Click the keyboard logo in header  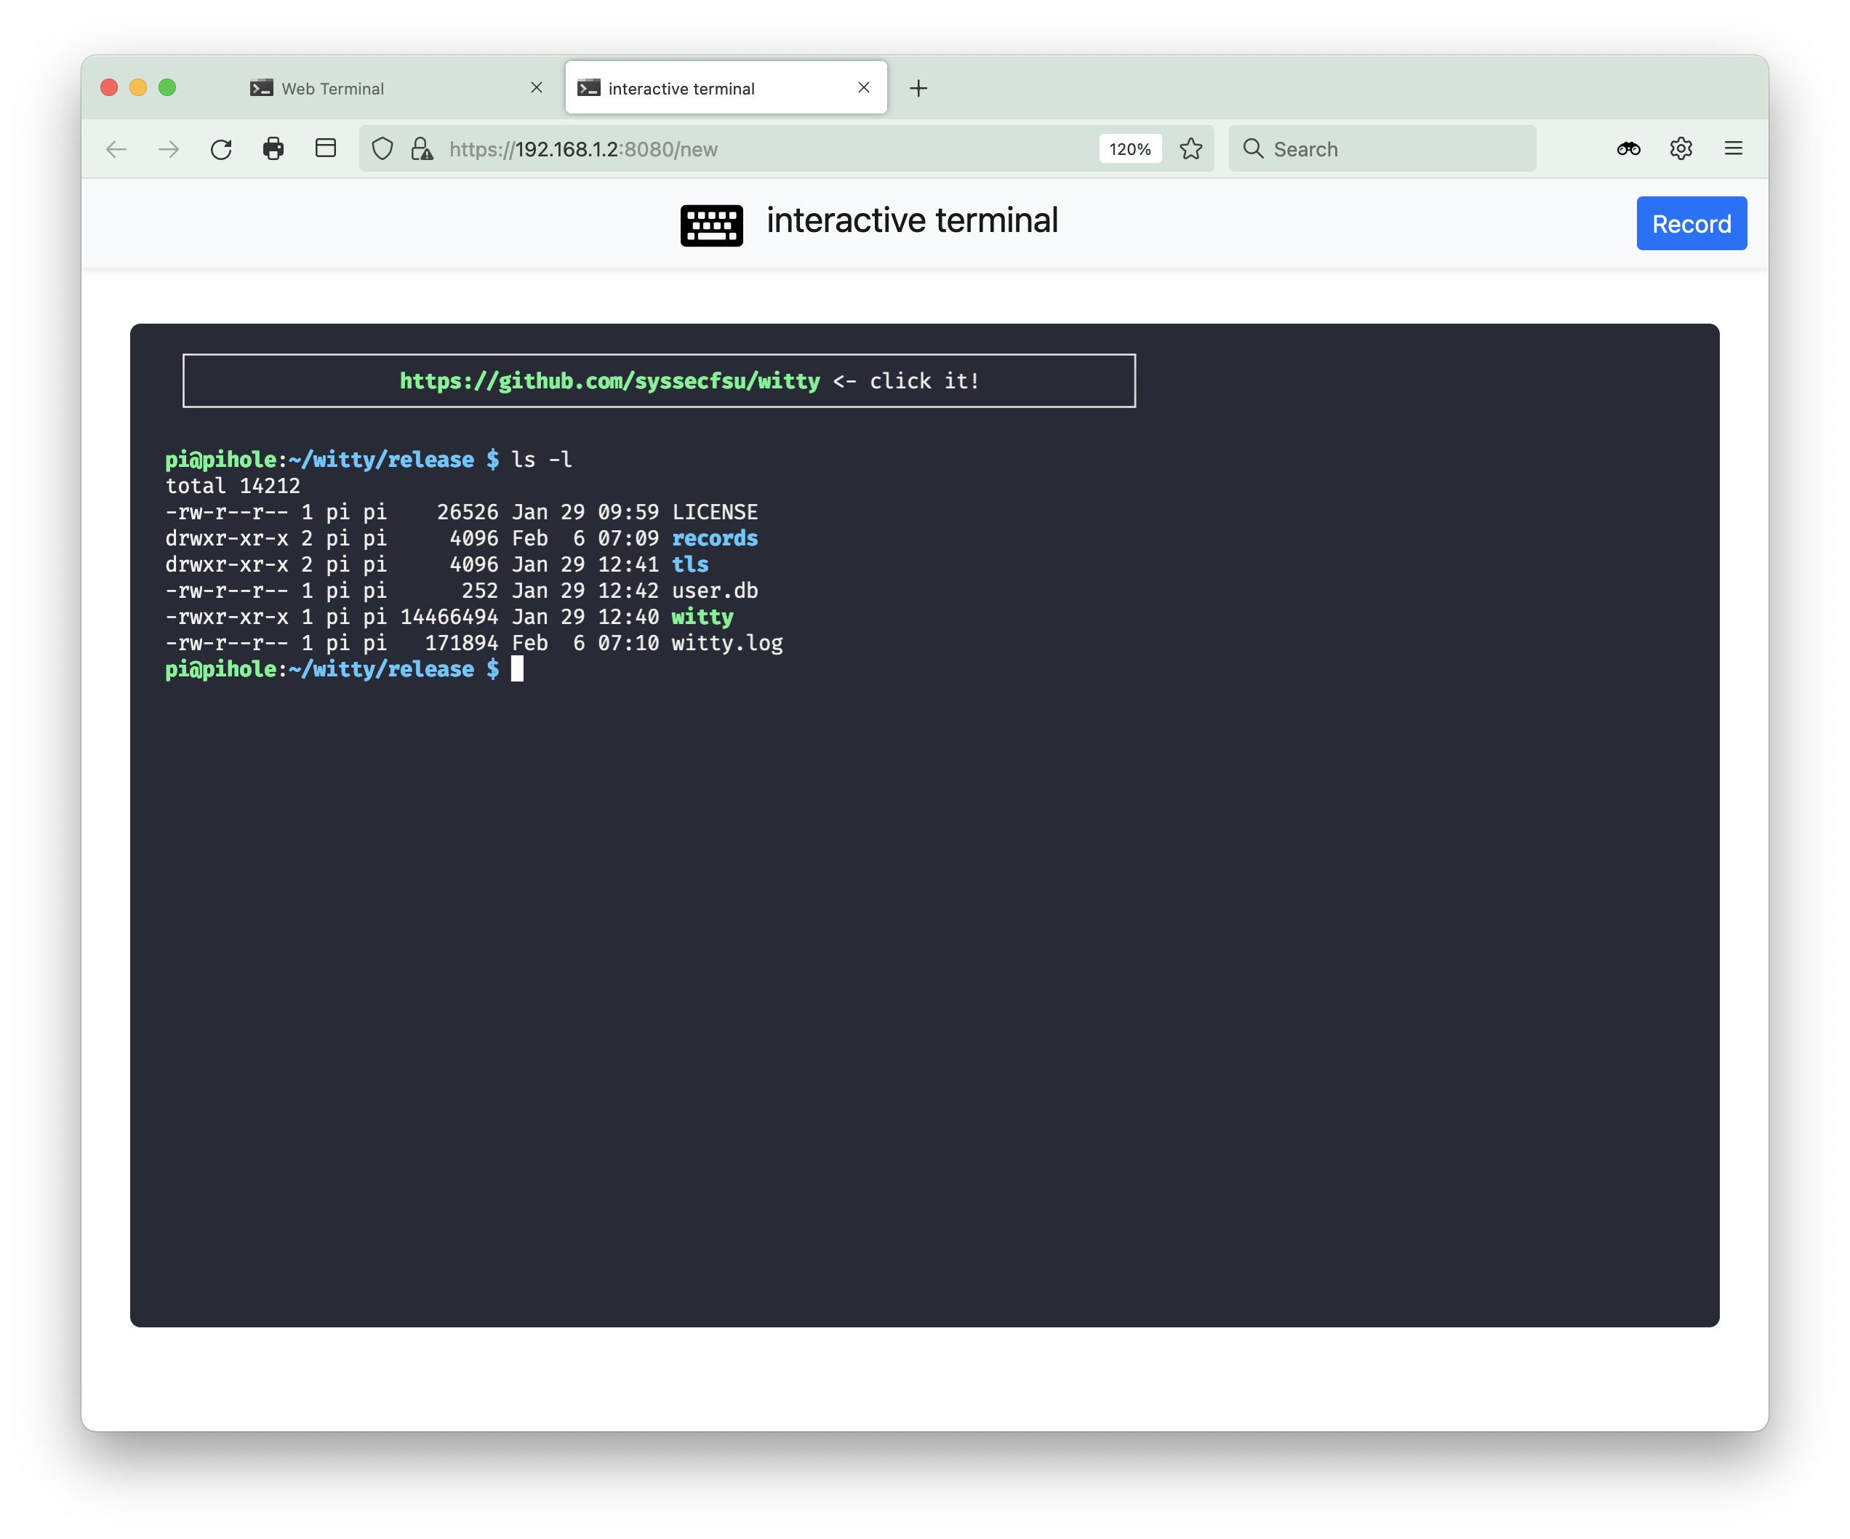(x=711, y=225)
